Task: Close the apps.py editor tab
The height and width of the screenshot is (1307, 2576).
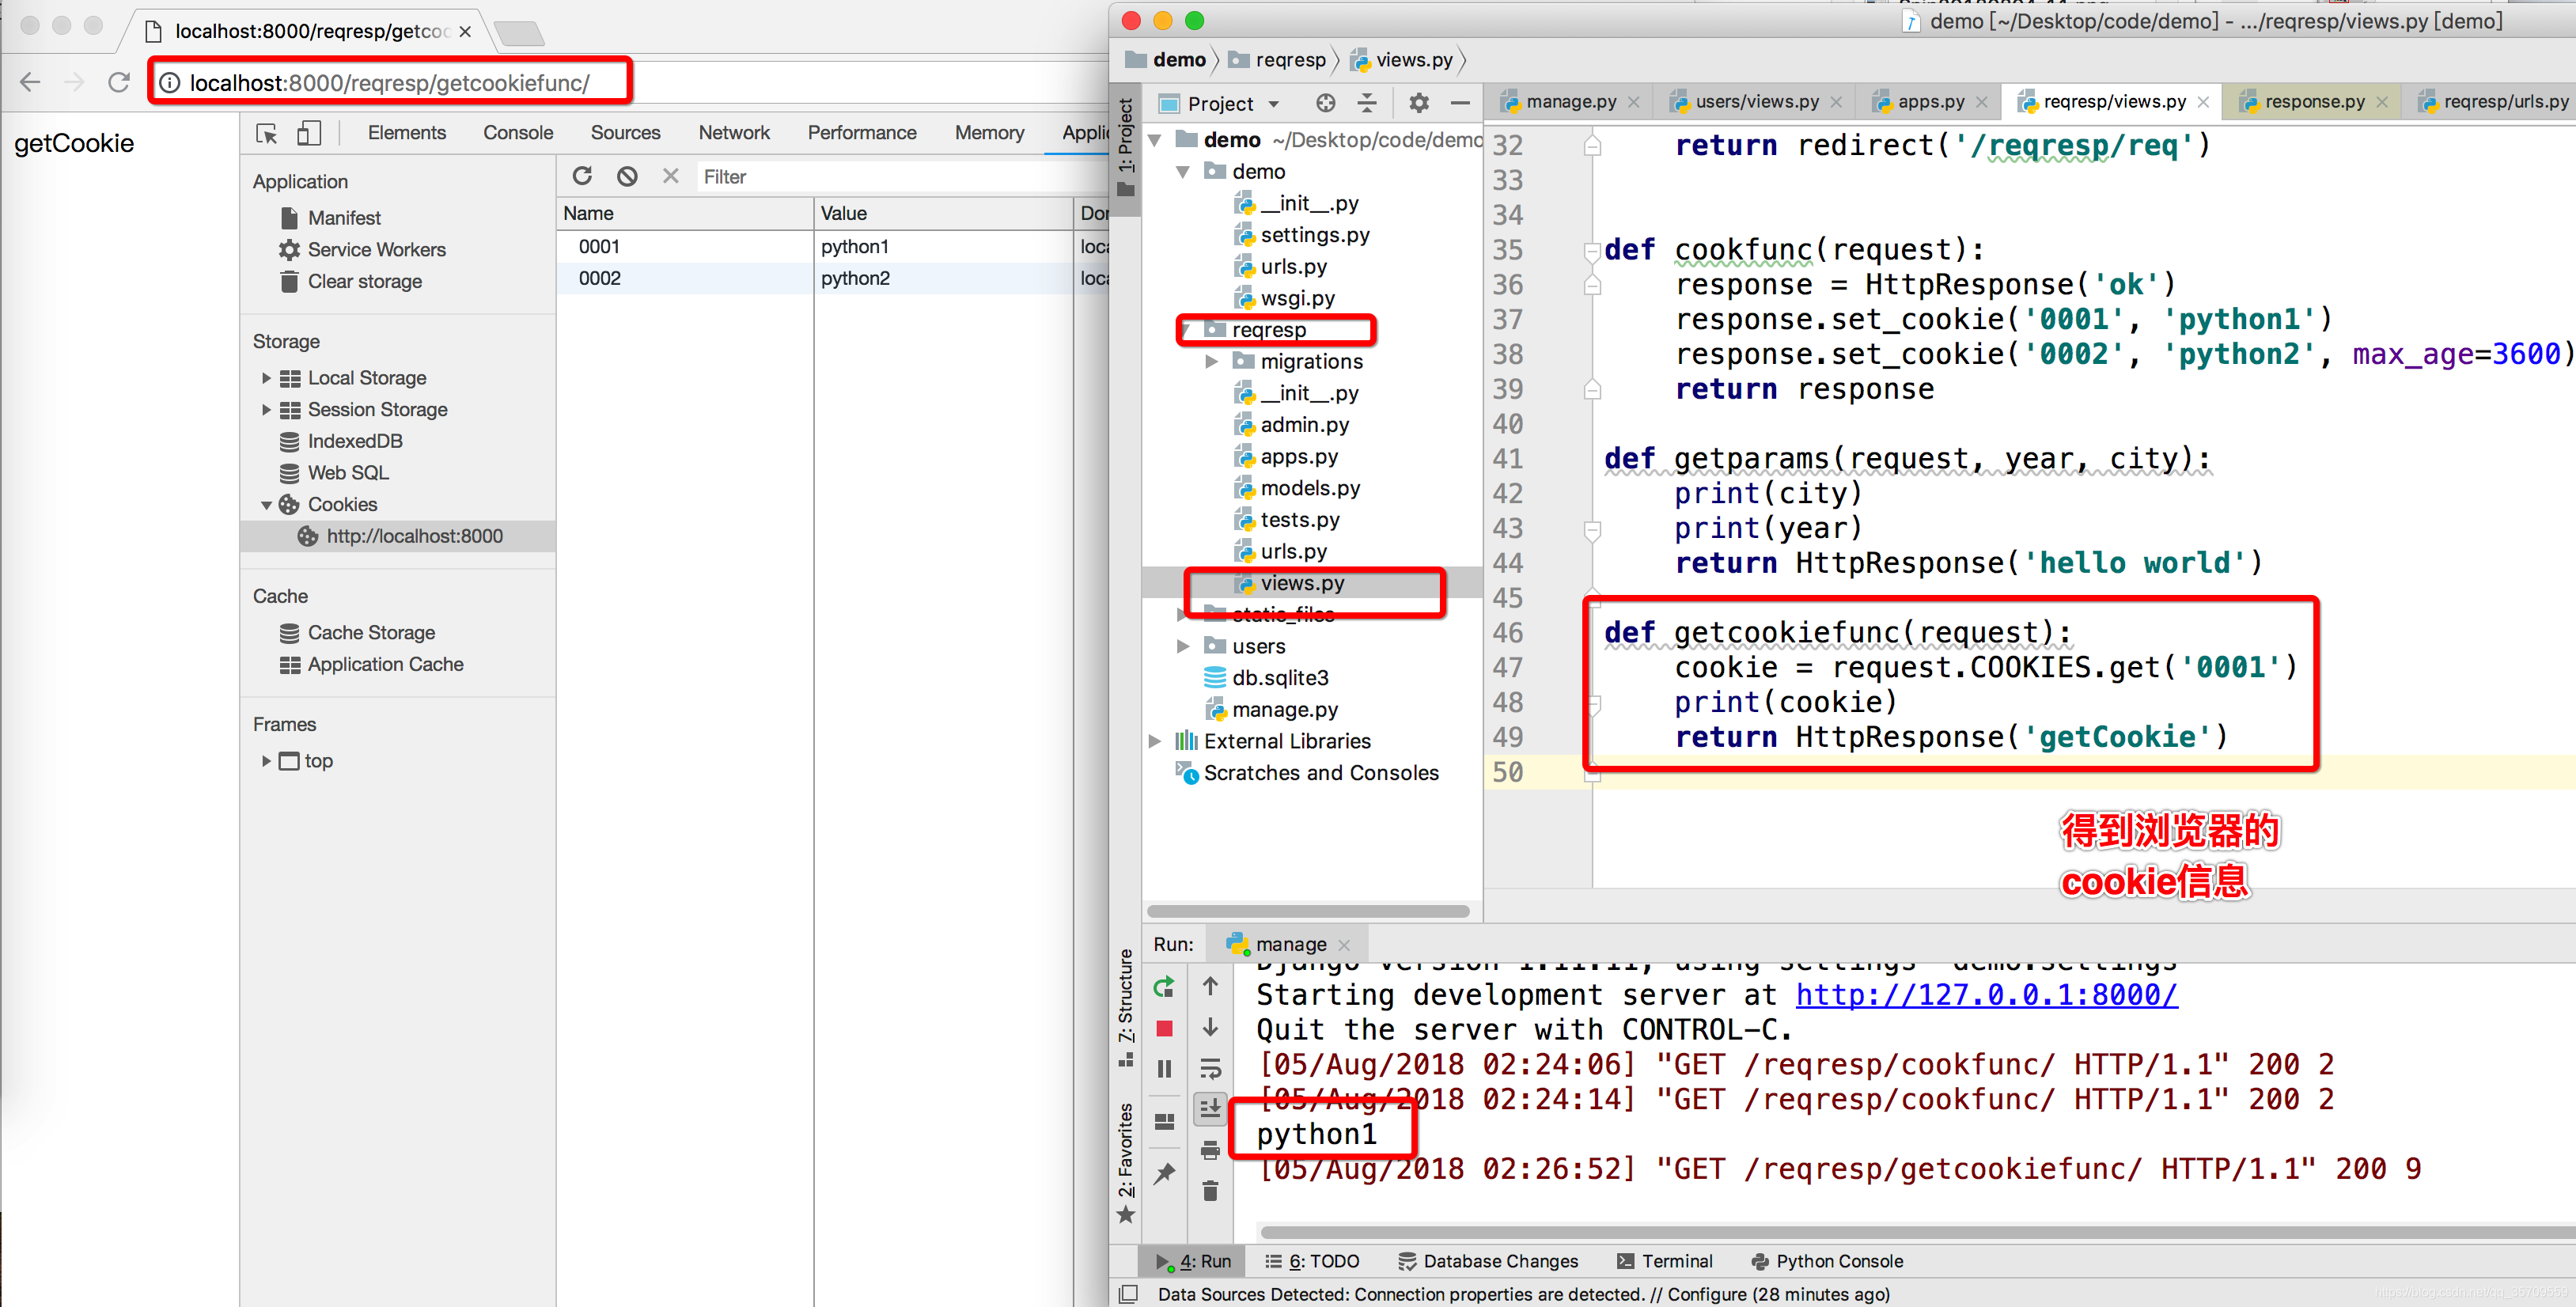Action: 1981,102
